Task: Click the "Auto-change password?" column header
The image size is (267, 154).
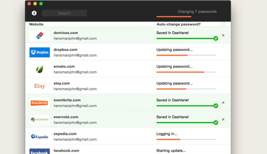Action: pos(179,24)
